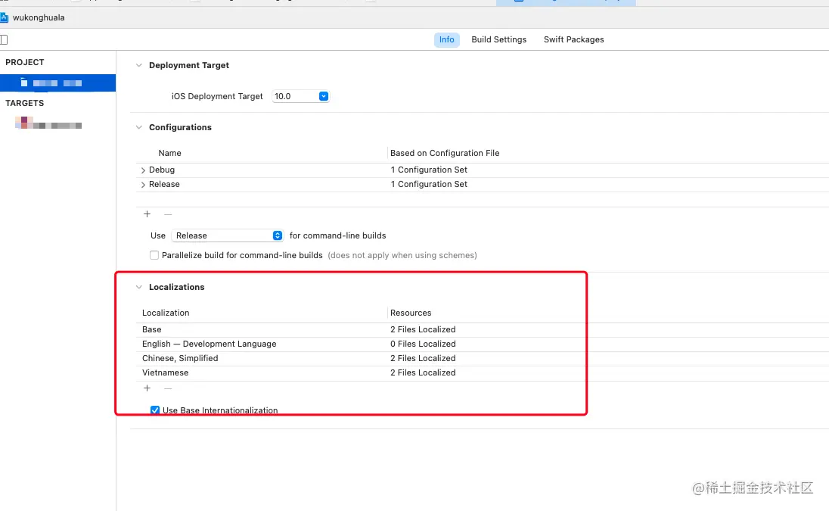Expand the Debug configuration row
The height and width of the screenshot is (511, 829).
[143, 170]
